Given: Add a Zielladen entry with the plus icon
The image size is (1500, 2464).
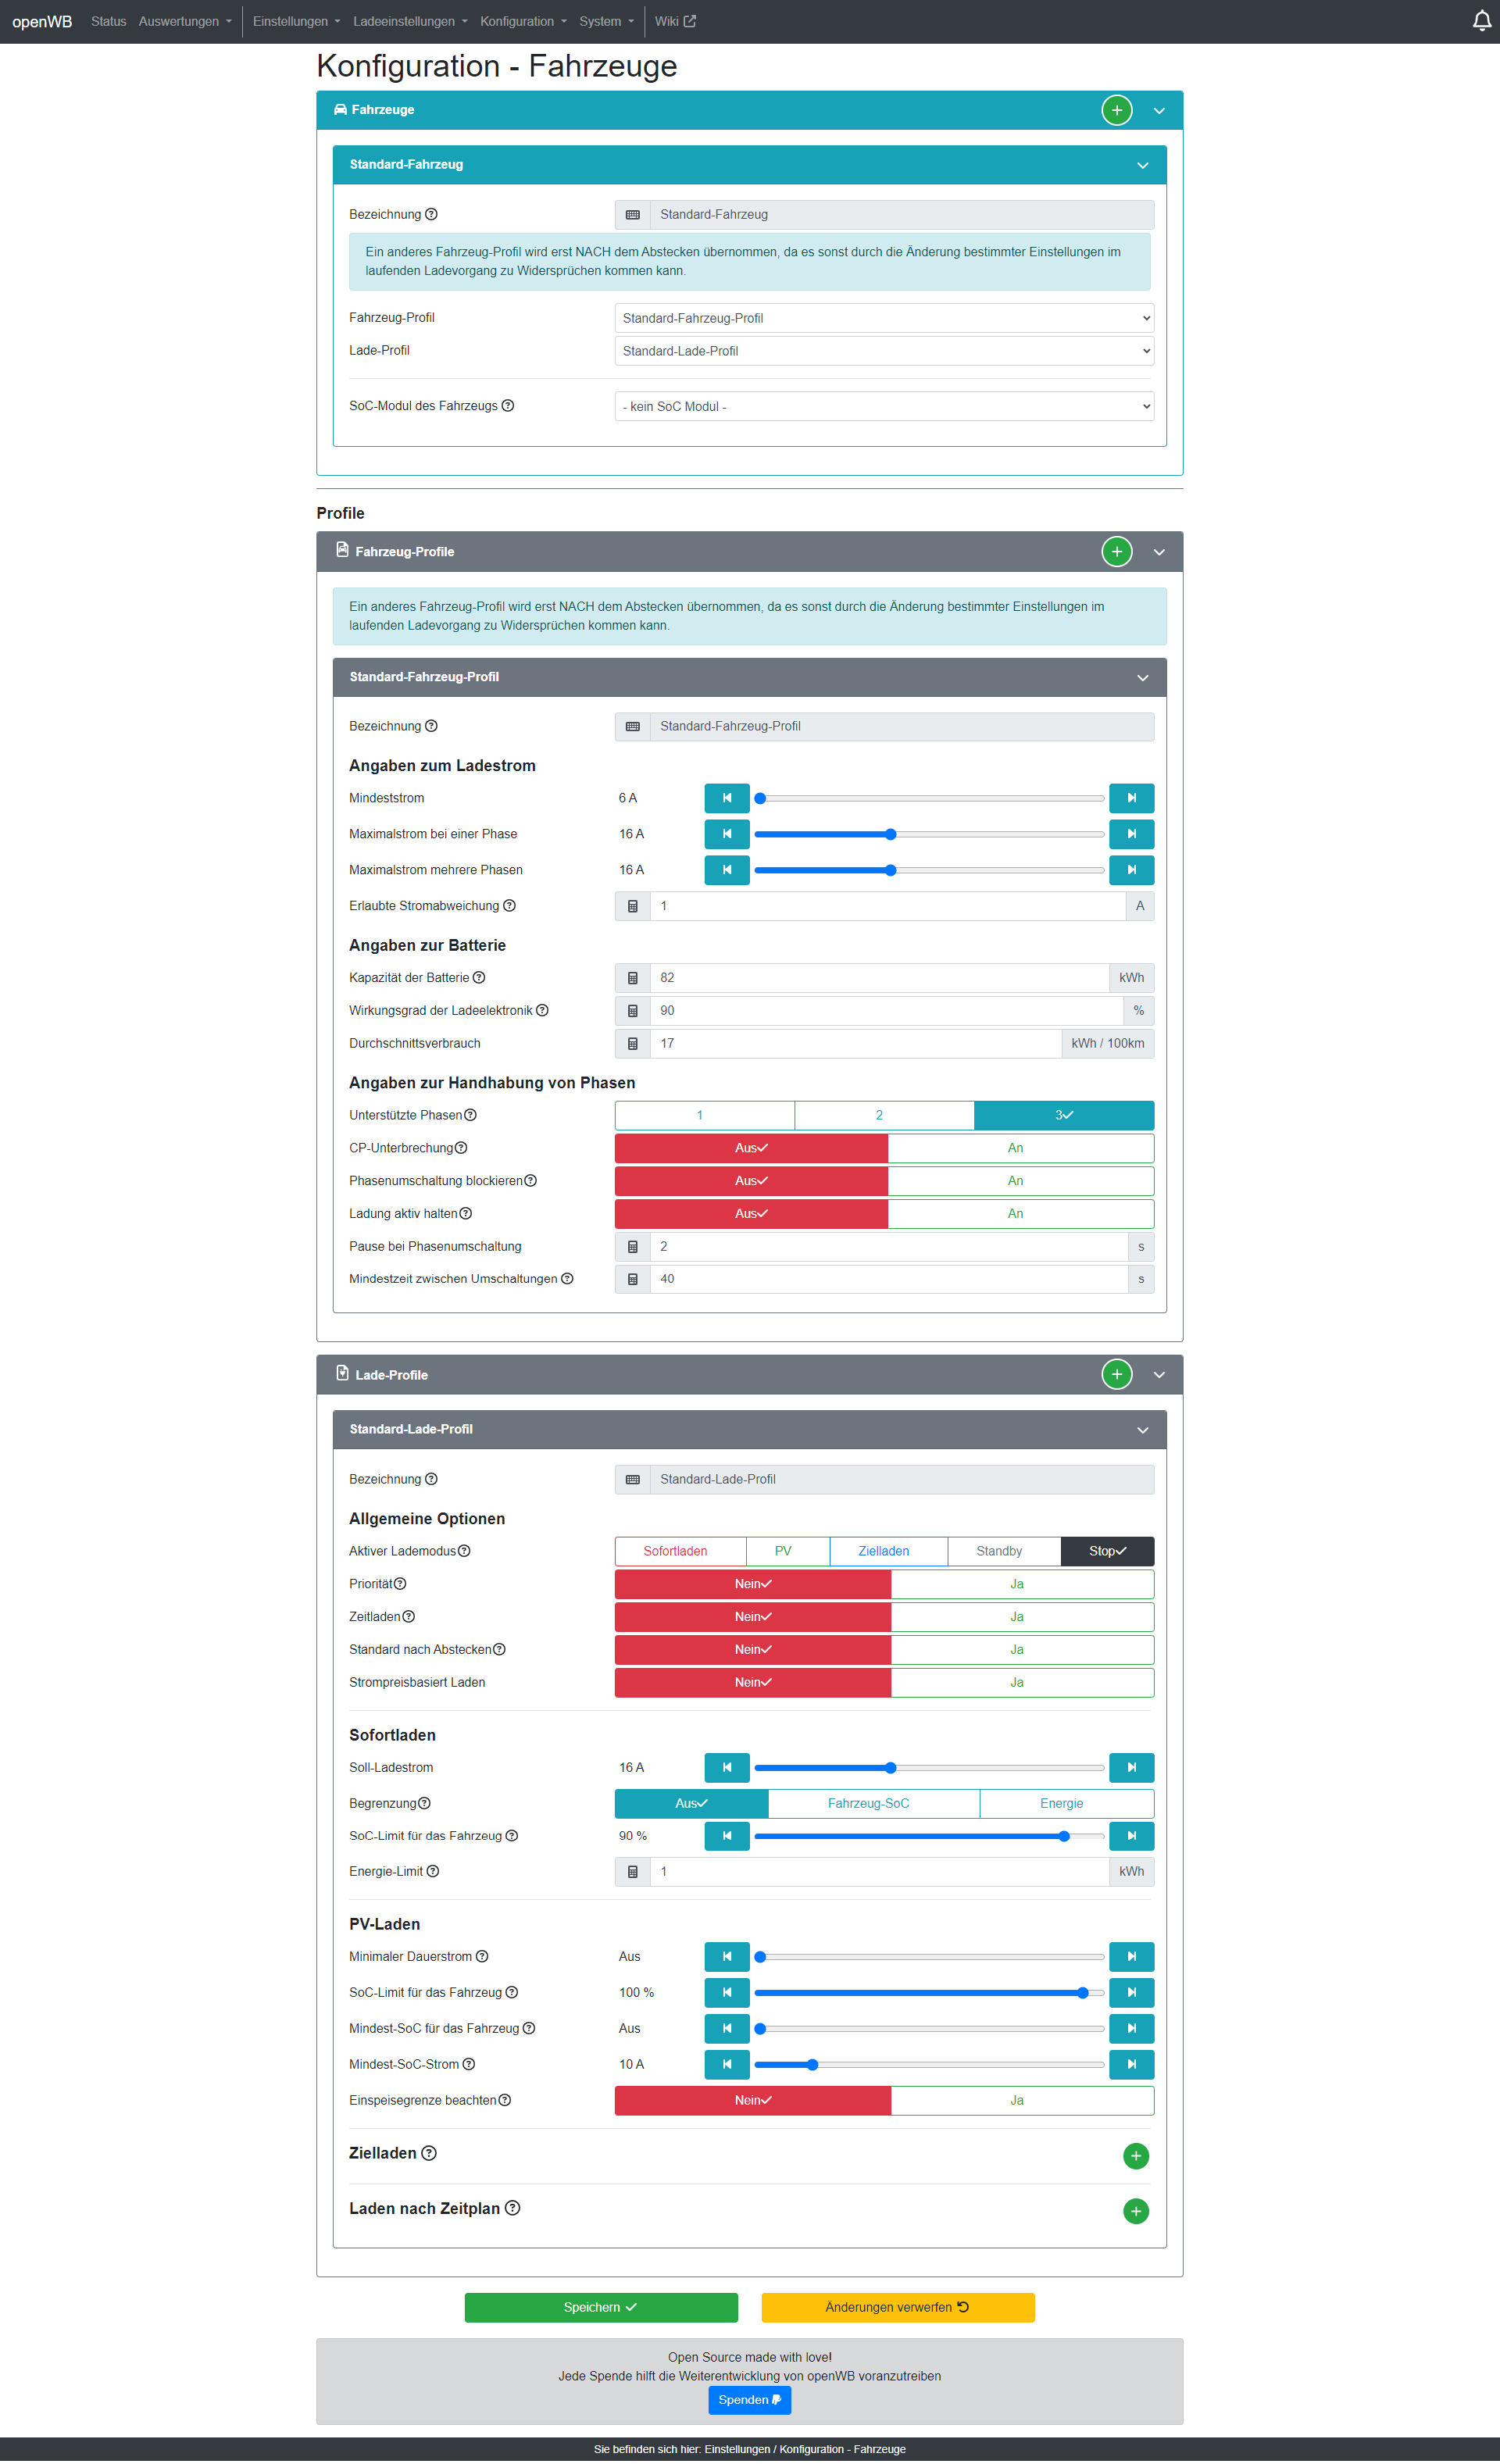Looking at the screenshot, I should [x=1135, y=2155].
